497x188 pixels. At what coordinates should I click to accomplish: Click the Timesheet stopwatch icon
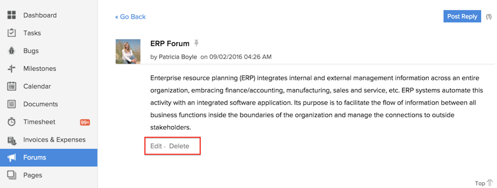[12, 122]
